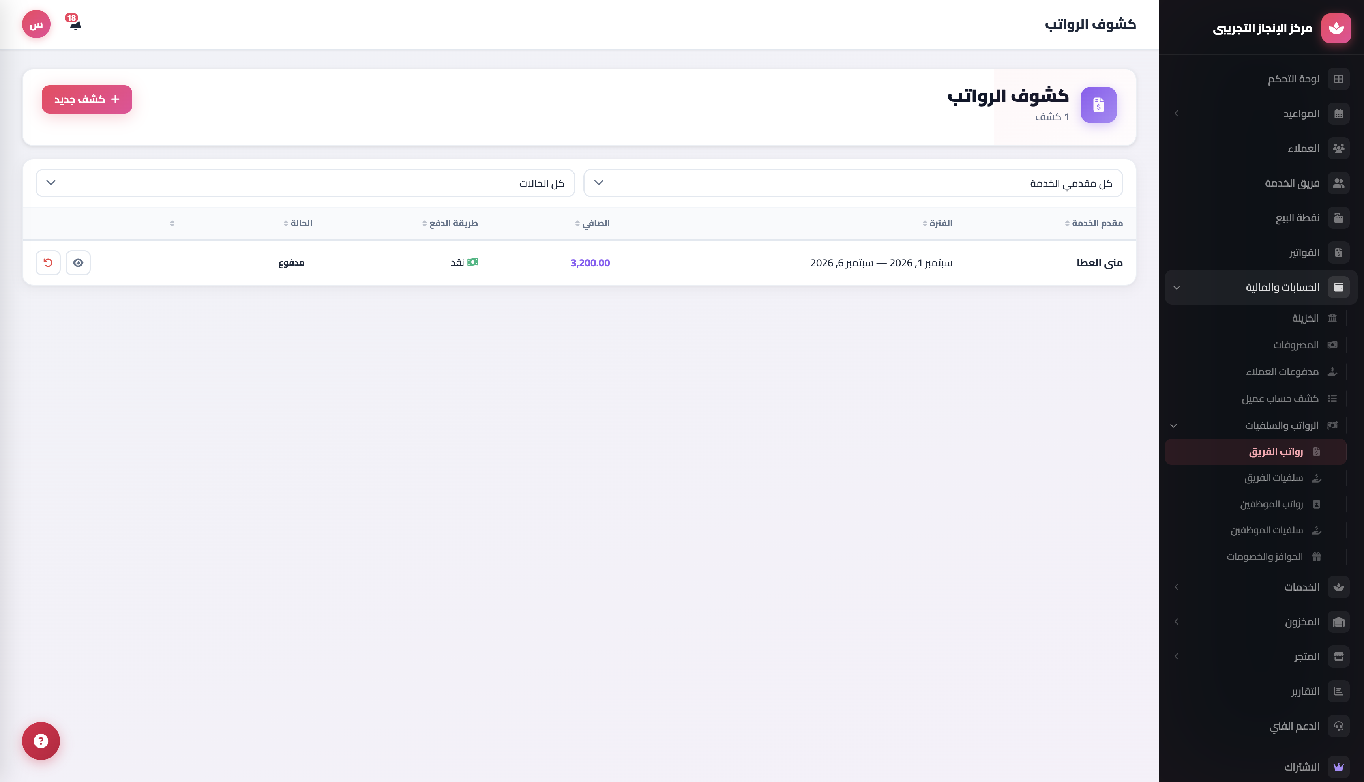The width and height of the screenshot is (1364, 782).
Task: Open فريق الخدمة team icon in sidebar
Action: 1338,183
